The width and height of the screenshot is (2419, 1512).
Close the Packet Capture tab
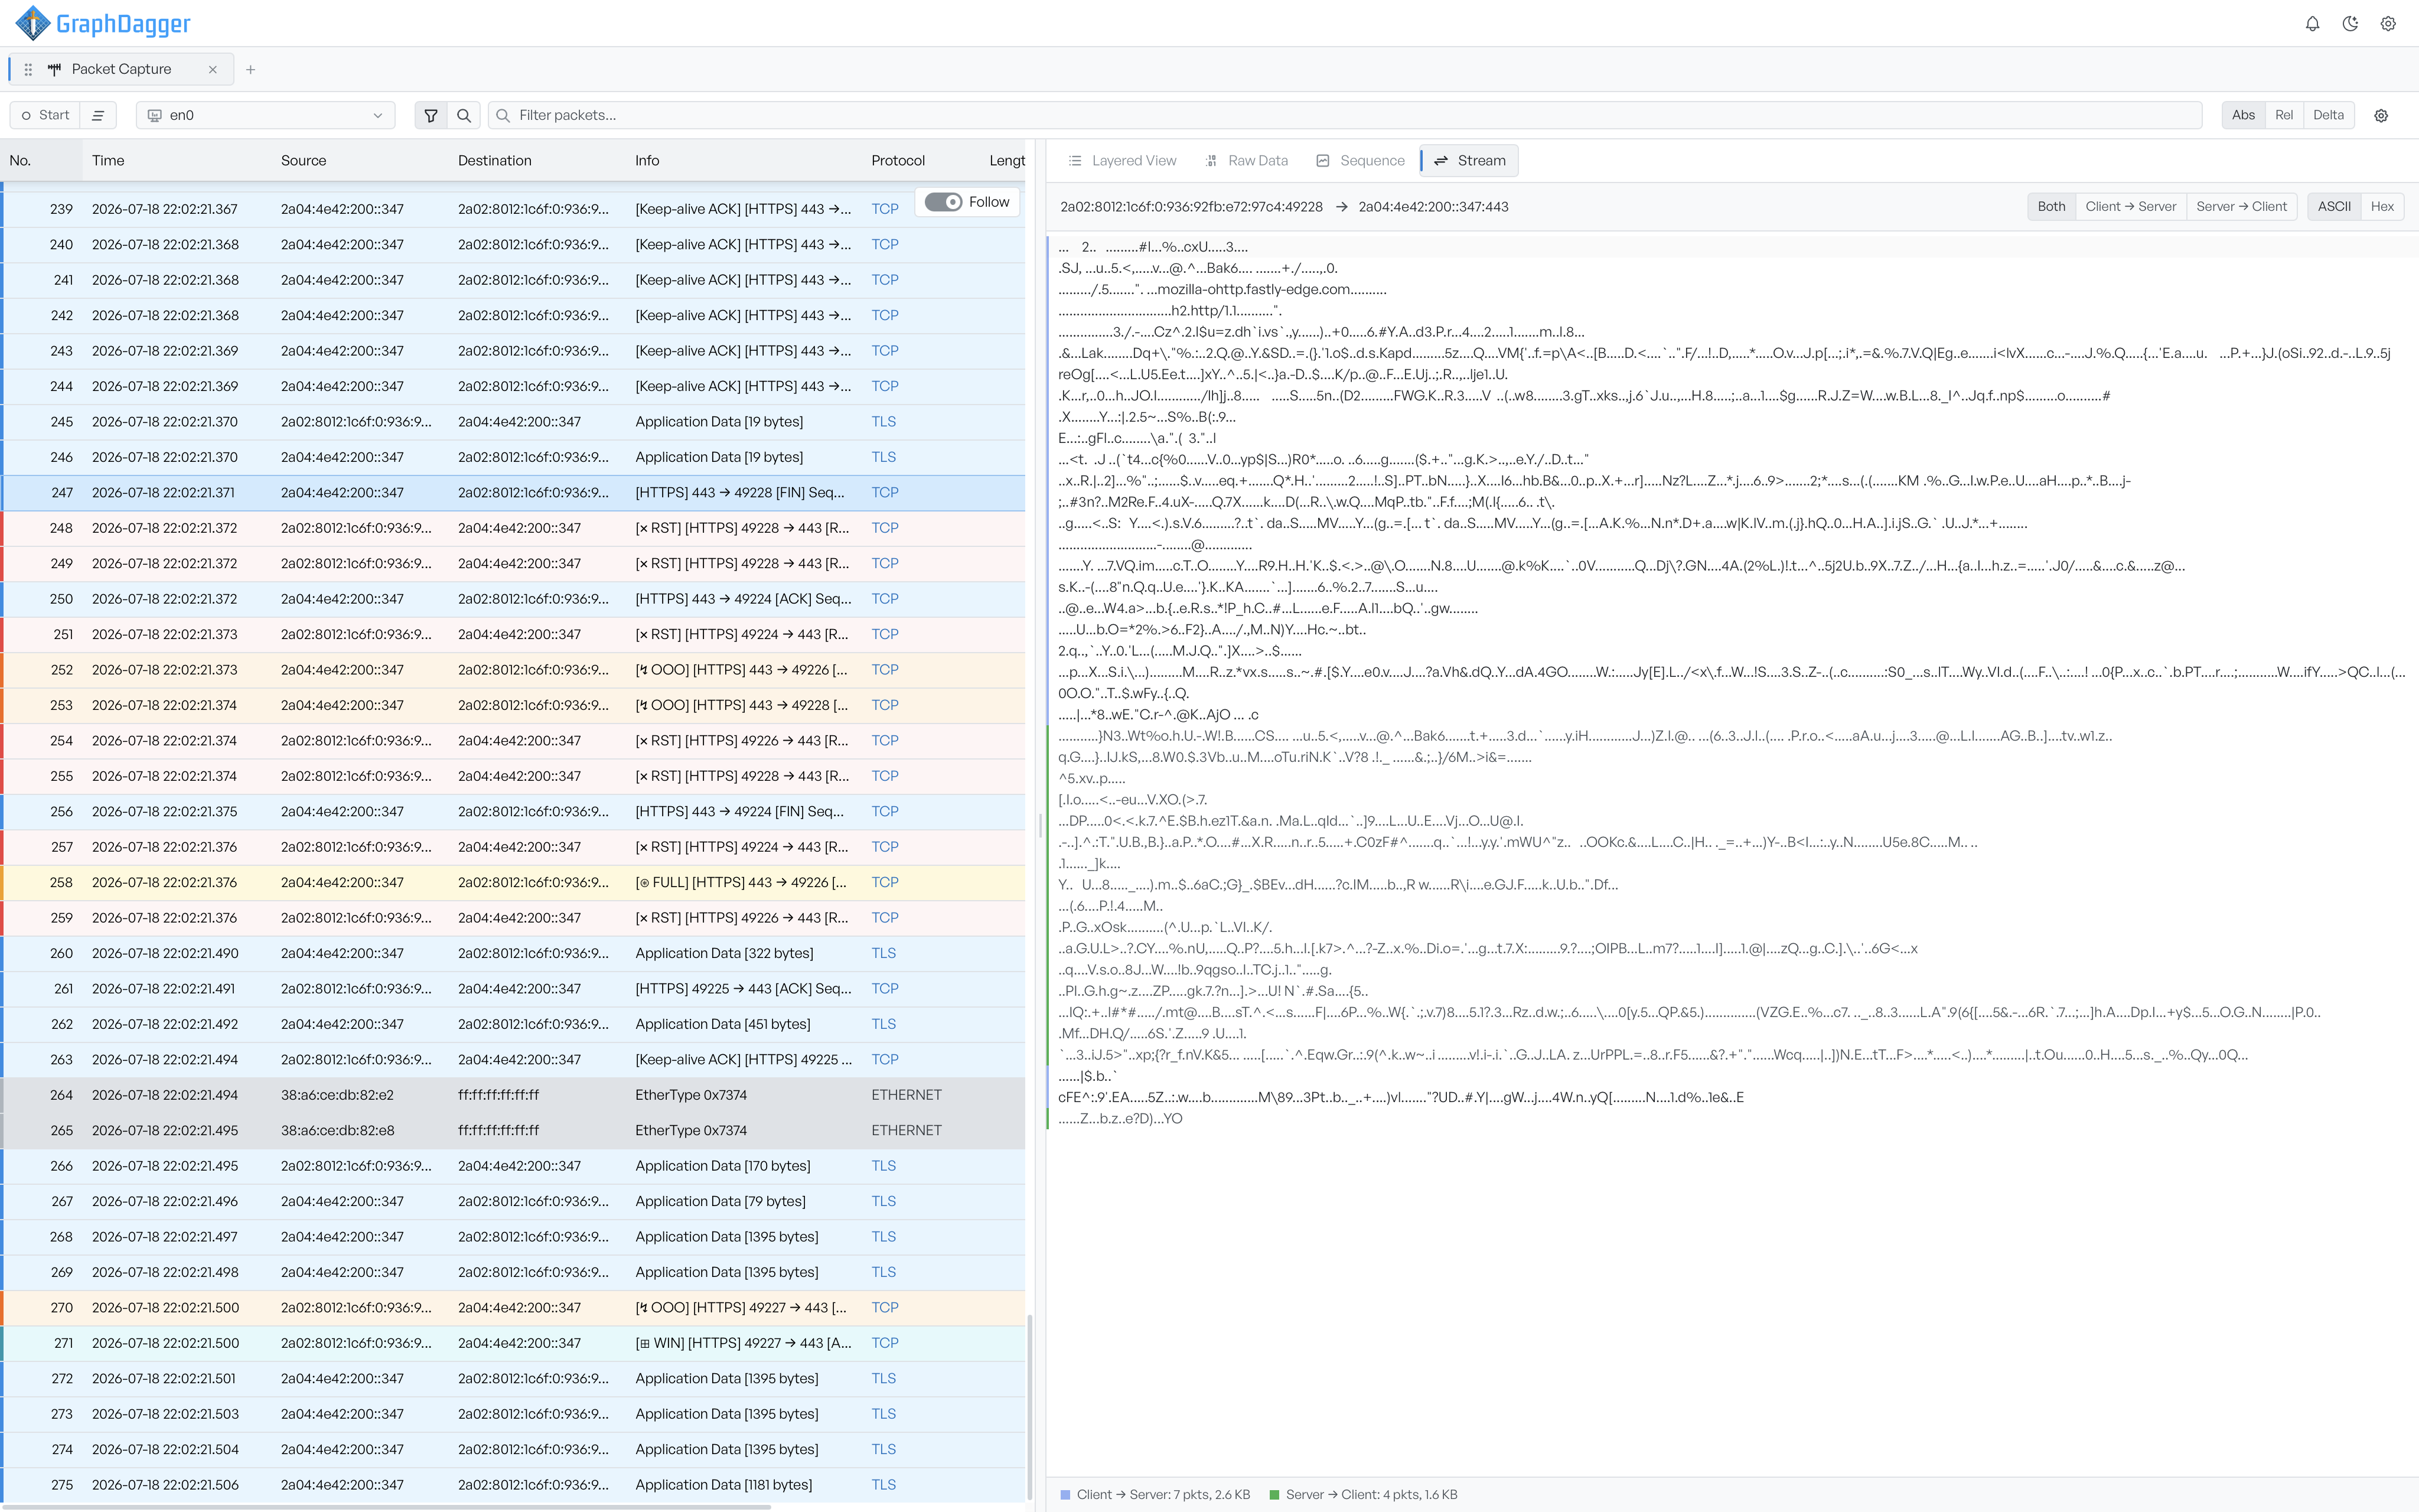212,69
